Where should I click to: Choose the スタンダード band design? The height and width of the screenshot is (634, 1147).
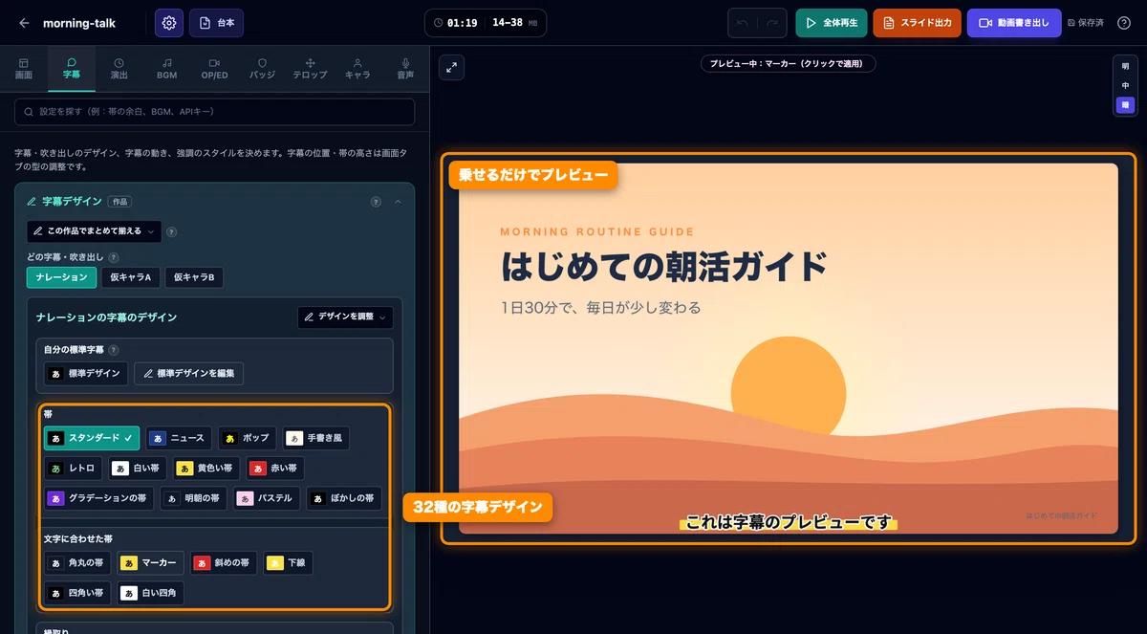tap(92, 438)
